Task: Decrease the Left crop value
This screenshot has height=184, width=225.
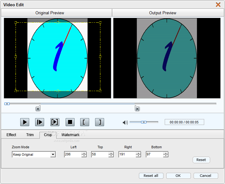Action: click(84, 156)
